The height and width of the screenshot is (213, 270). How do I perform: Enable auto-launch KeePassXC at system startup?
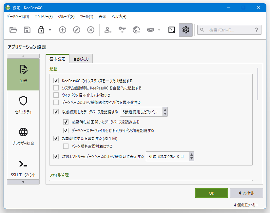coord(56,88)
